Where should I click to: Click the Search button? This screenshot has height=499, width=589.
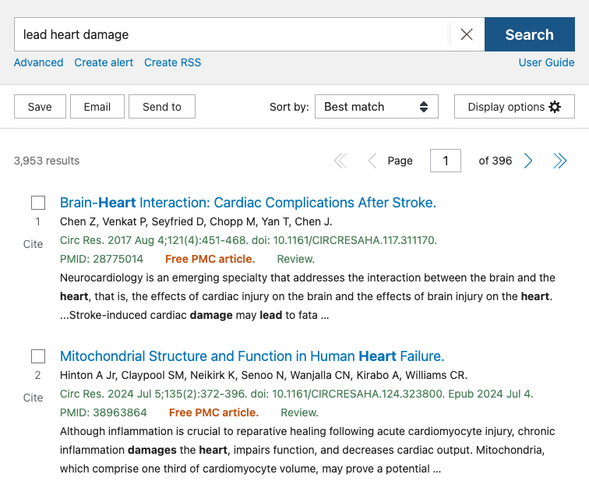[x=529, y=34]
